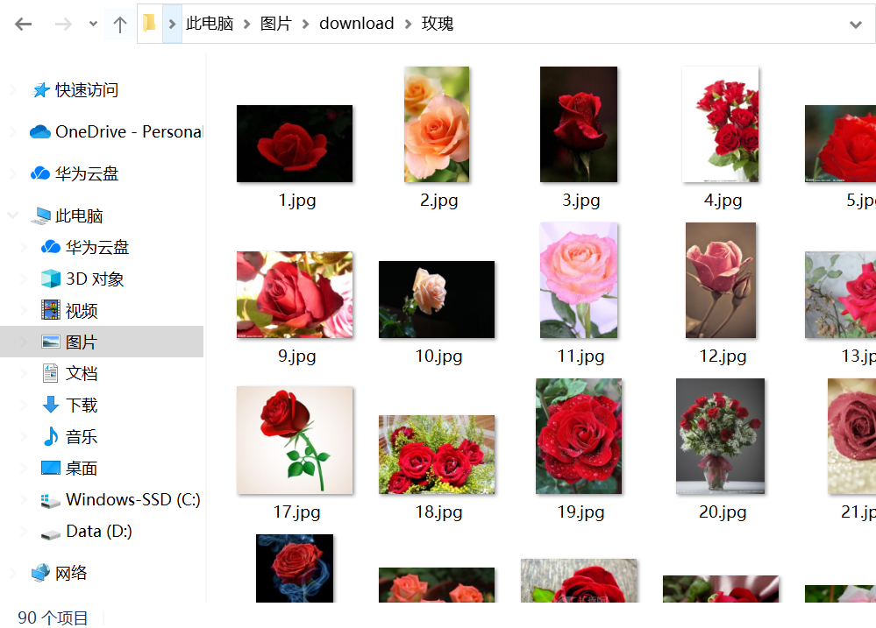Select thumbnail 3.jpg dark rose

coord(579,124)
